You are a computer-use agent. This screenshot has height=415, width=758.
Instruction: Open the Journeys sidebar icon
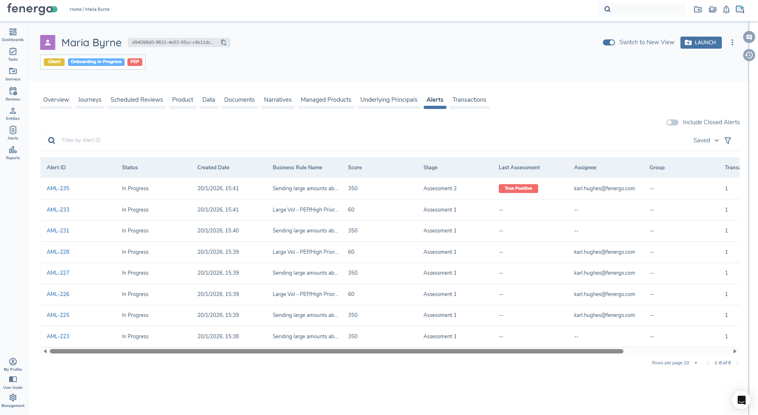click(x=13, y=74)
